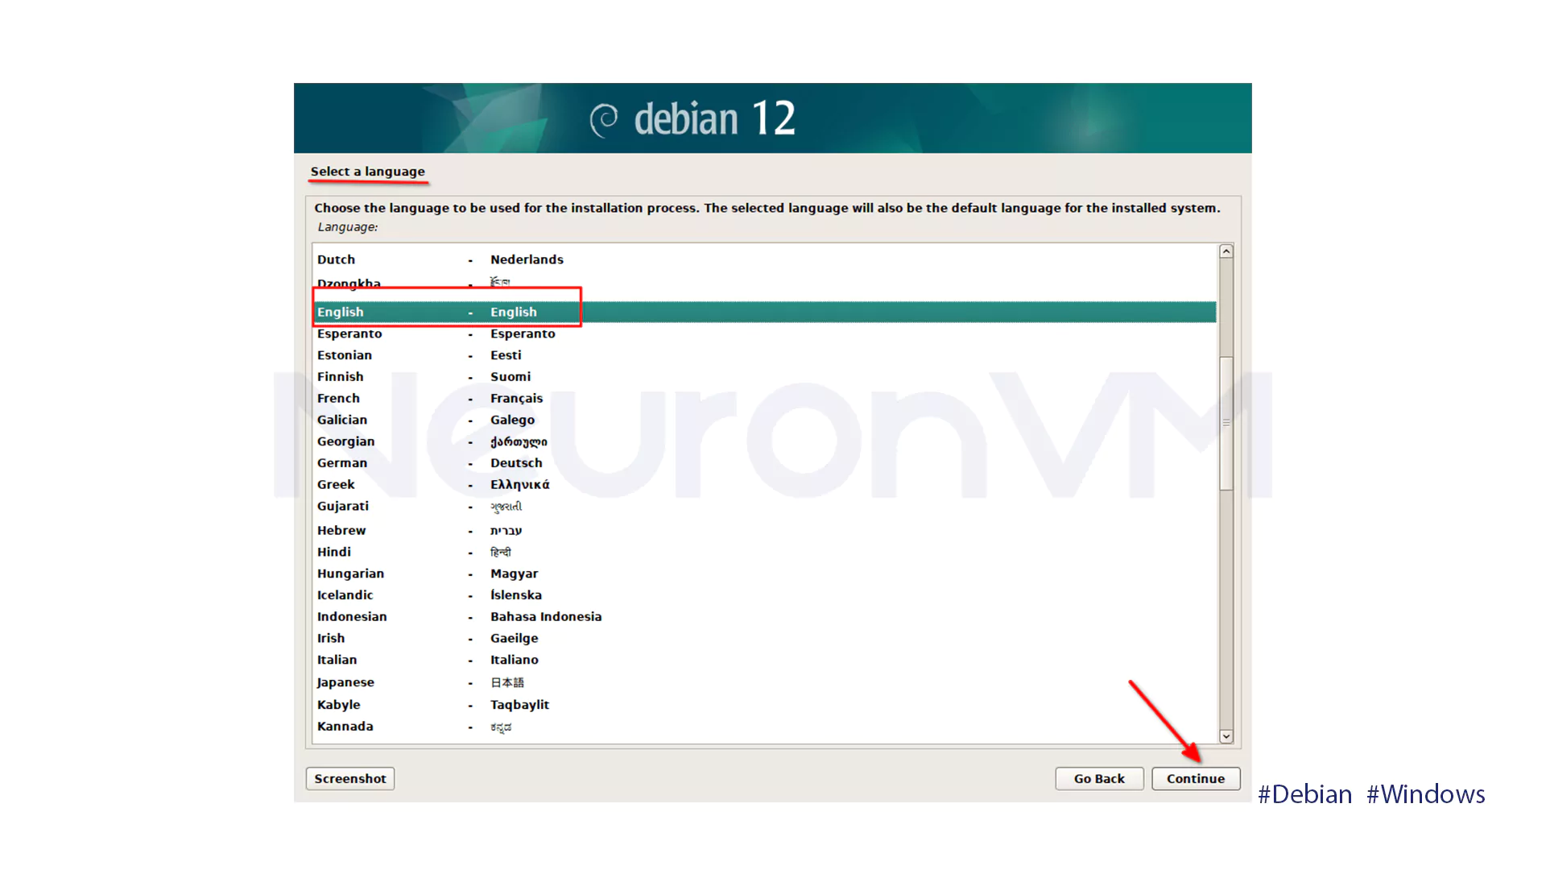Viewport: 1546px width, 870px height.
Task: Click scrollbar down arrow button
Action: pos(1226,736)
